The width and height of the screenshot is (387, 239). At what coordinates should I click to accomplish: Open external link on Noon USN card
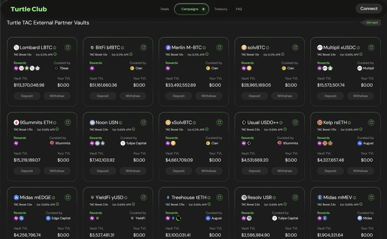[144, 123]
